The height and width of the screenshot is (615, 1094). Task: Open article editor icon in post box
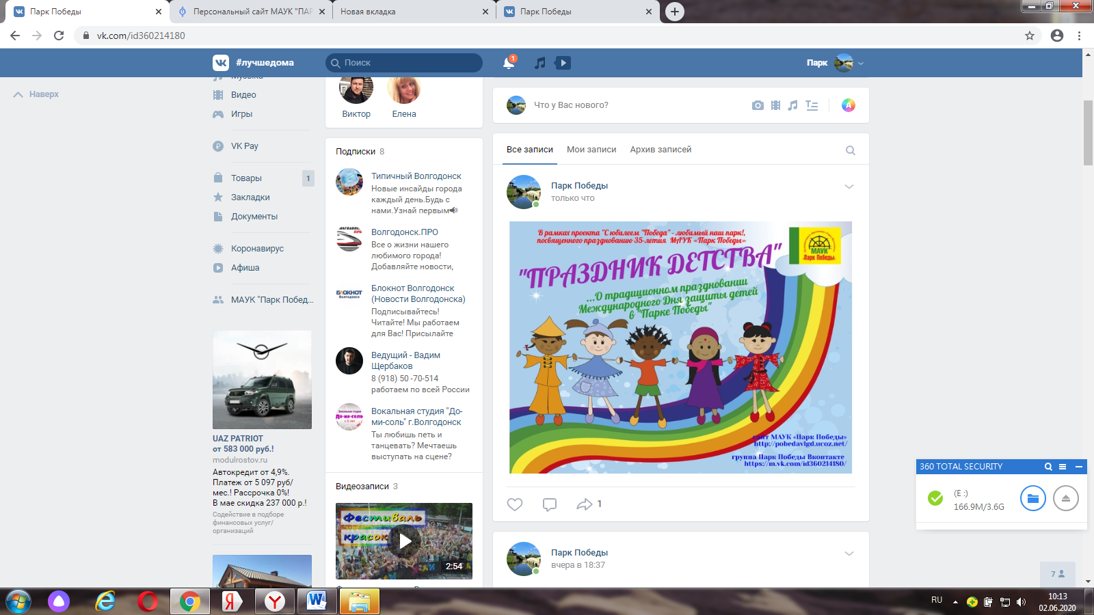click(812, 105)
